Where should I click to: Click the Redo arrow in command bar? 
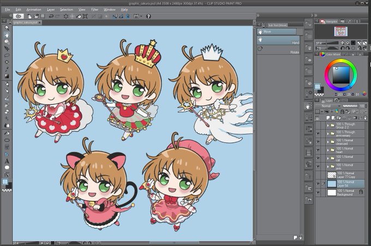click(57, 16)
